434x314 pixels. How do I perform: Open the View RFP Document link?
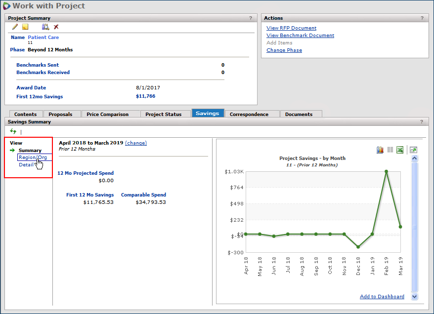[291, 28]
